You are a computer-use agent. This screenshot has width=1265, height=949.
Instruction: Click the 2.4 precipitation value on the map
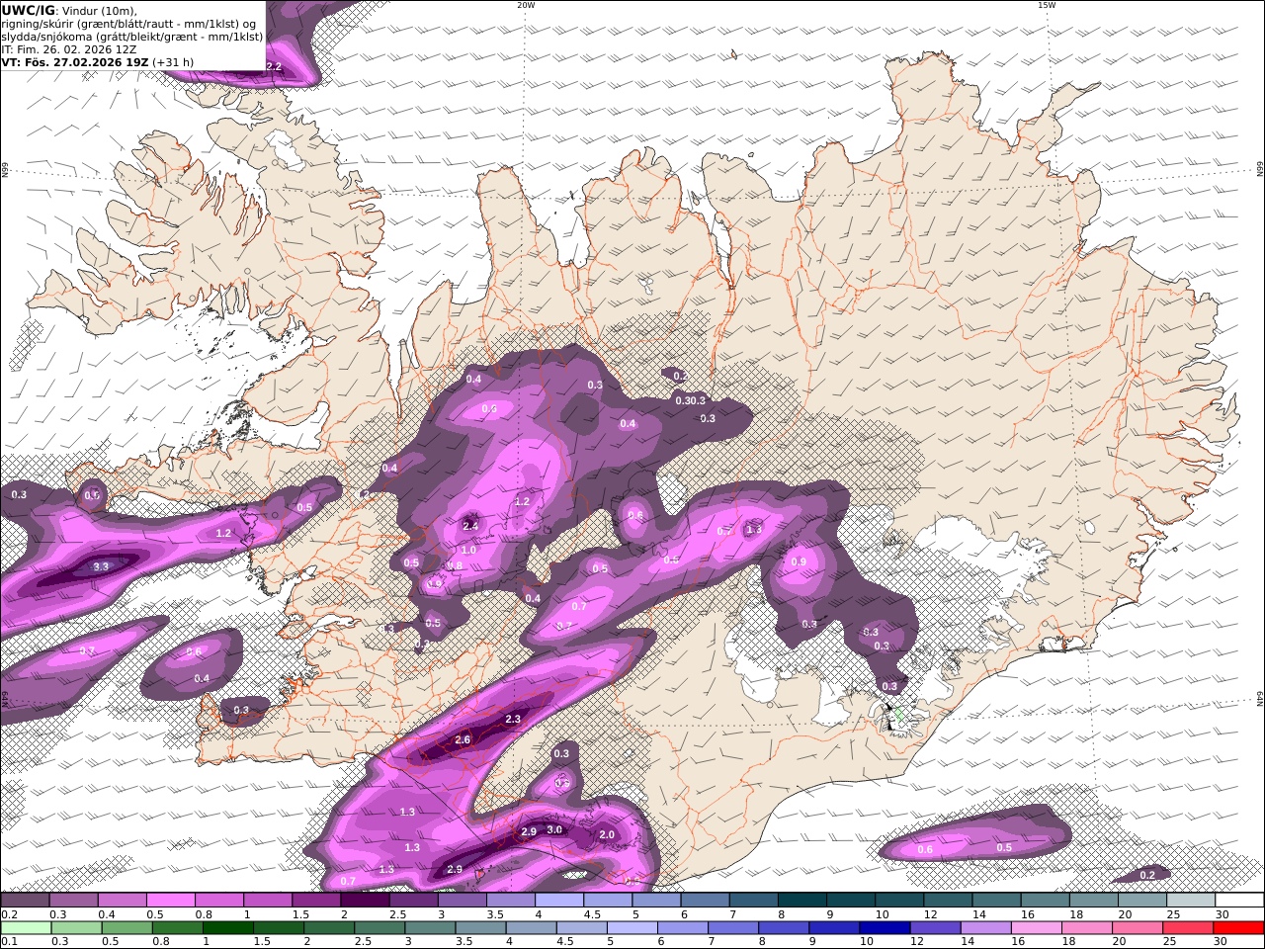pyautogui.click(x=470, y=525)
